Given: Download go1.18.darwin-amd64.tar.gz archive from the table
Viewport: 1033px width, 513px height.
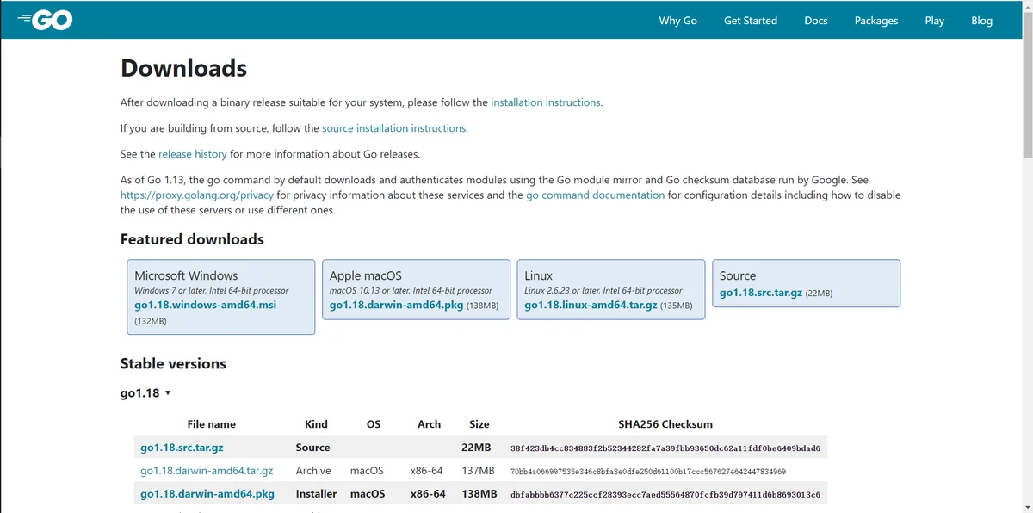Looking at the screenshot, I should (x=207, y=471).
